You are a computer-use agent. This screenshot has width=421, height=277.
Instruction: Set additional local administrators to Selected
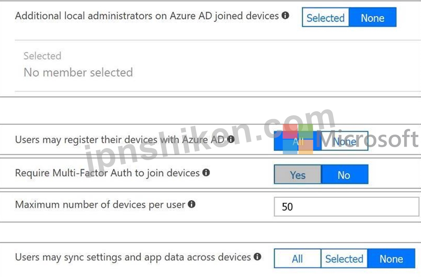[x=325, y=18]
